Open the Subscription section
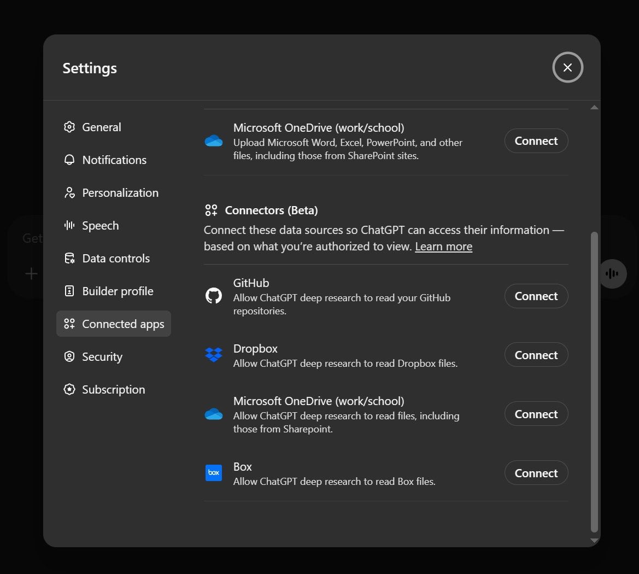The height and width of the screenshot is (574, 639). point(113,390)
